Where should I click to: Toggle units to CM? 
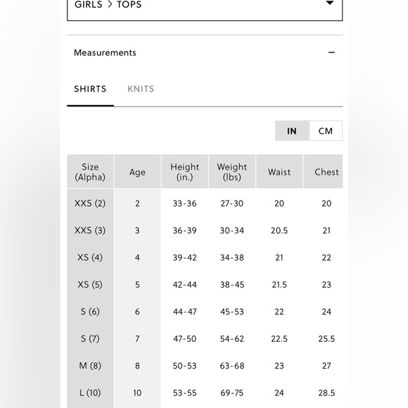[x=326, y=131]
